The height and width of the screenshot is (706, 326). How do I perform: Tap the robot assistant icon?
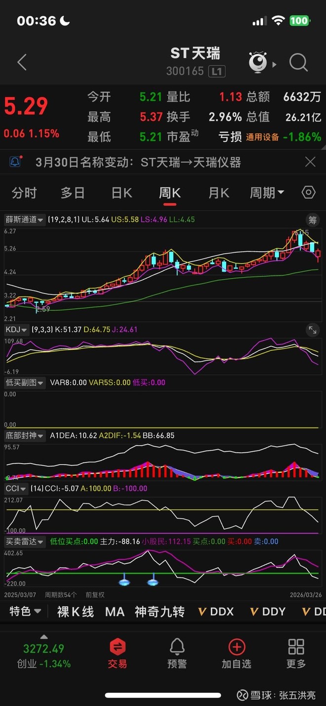[x=258, y=63]
